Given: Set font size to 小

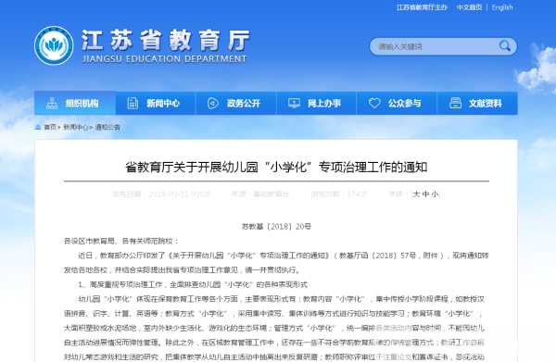Looking at the screenshot, I should click(x=436, y=194).
